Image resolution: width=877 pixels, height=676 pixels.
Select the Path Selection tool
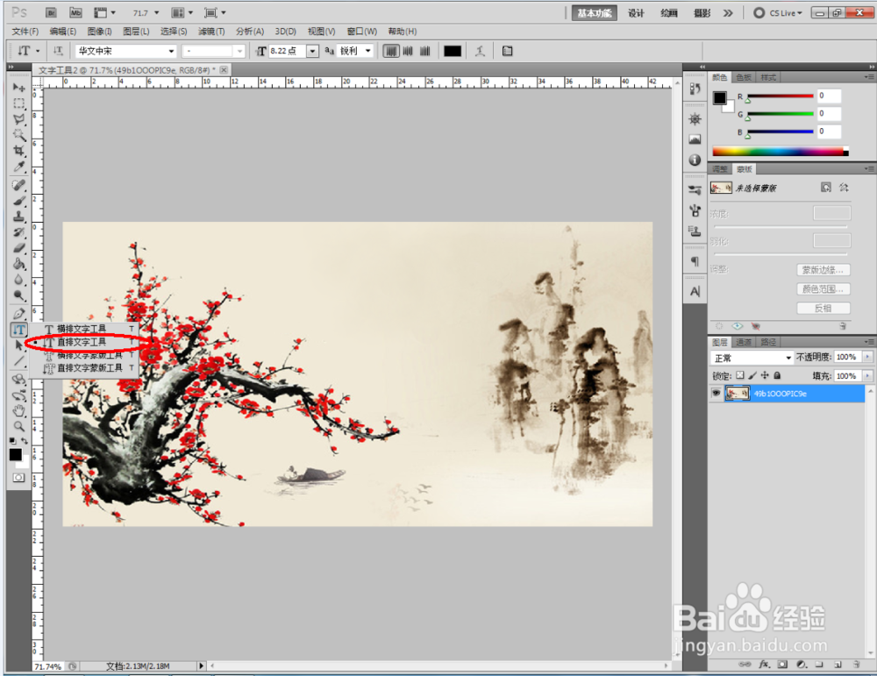19,345
